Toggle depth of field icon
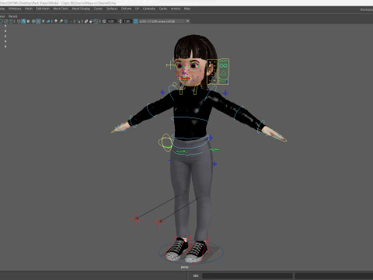Image resolution: width=373 pixels, height=280 pixels. click(x=71, y=21)
